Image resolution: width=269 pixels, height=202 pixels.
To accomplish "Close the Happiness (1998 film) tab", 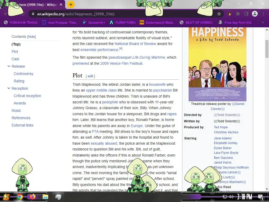I will tap(61, 5).
